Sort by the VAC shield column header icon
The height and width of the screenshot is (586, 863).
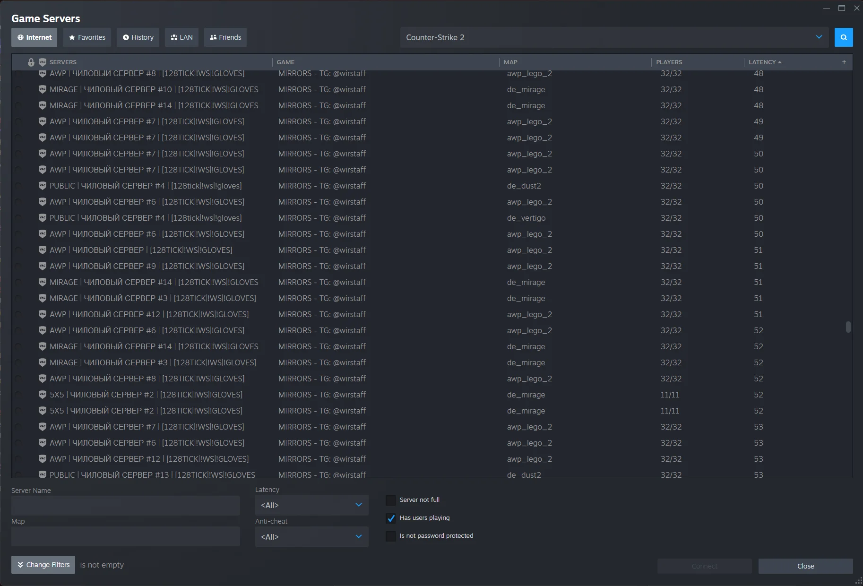[x=43, y=62]
